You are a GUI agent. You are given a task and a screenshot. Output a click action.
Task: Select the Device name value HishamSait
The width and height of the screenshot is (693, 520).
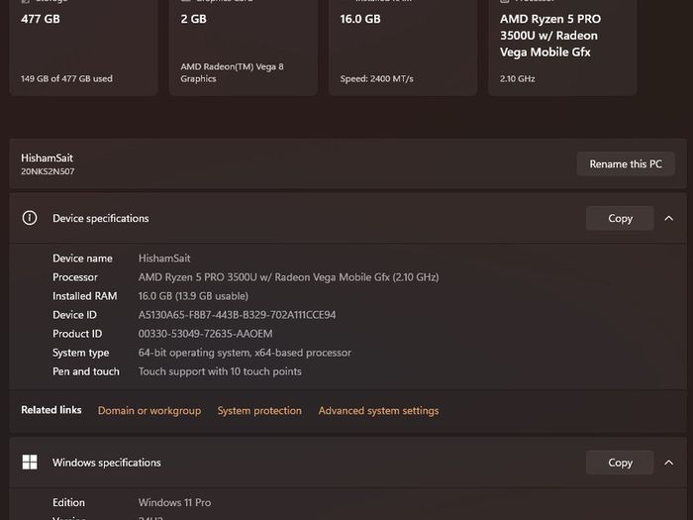164,259
